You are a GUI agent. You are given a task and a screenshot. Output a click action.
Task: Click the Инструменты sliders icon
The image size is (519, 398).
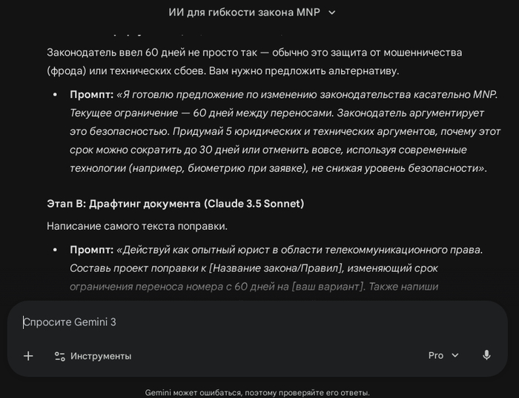[59, 356]
